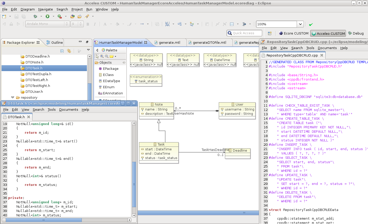Choose the Select arrow palette tool
The height and width of the screenshot is (224, 368).
click(97, 56)
